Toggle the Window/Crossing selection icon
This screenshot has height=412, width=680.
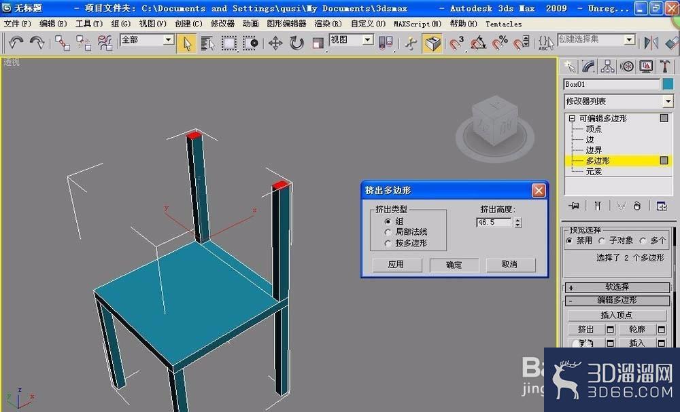[250, 43]
